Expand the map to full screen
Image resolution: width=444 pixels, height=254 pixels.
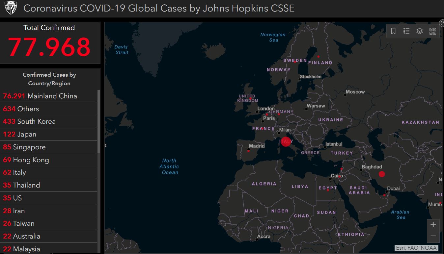click(442, 23)
